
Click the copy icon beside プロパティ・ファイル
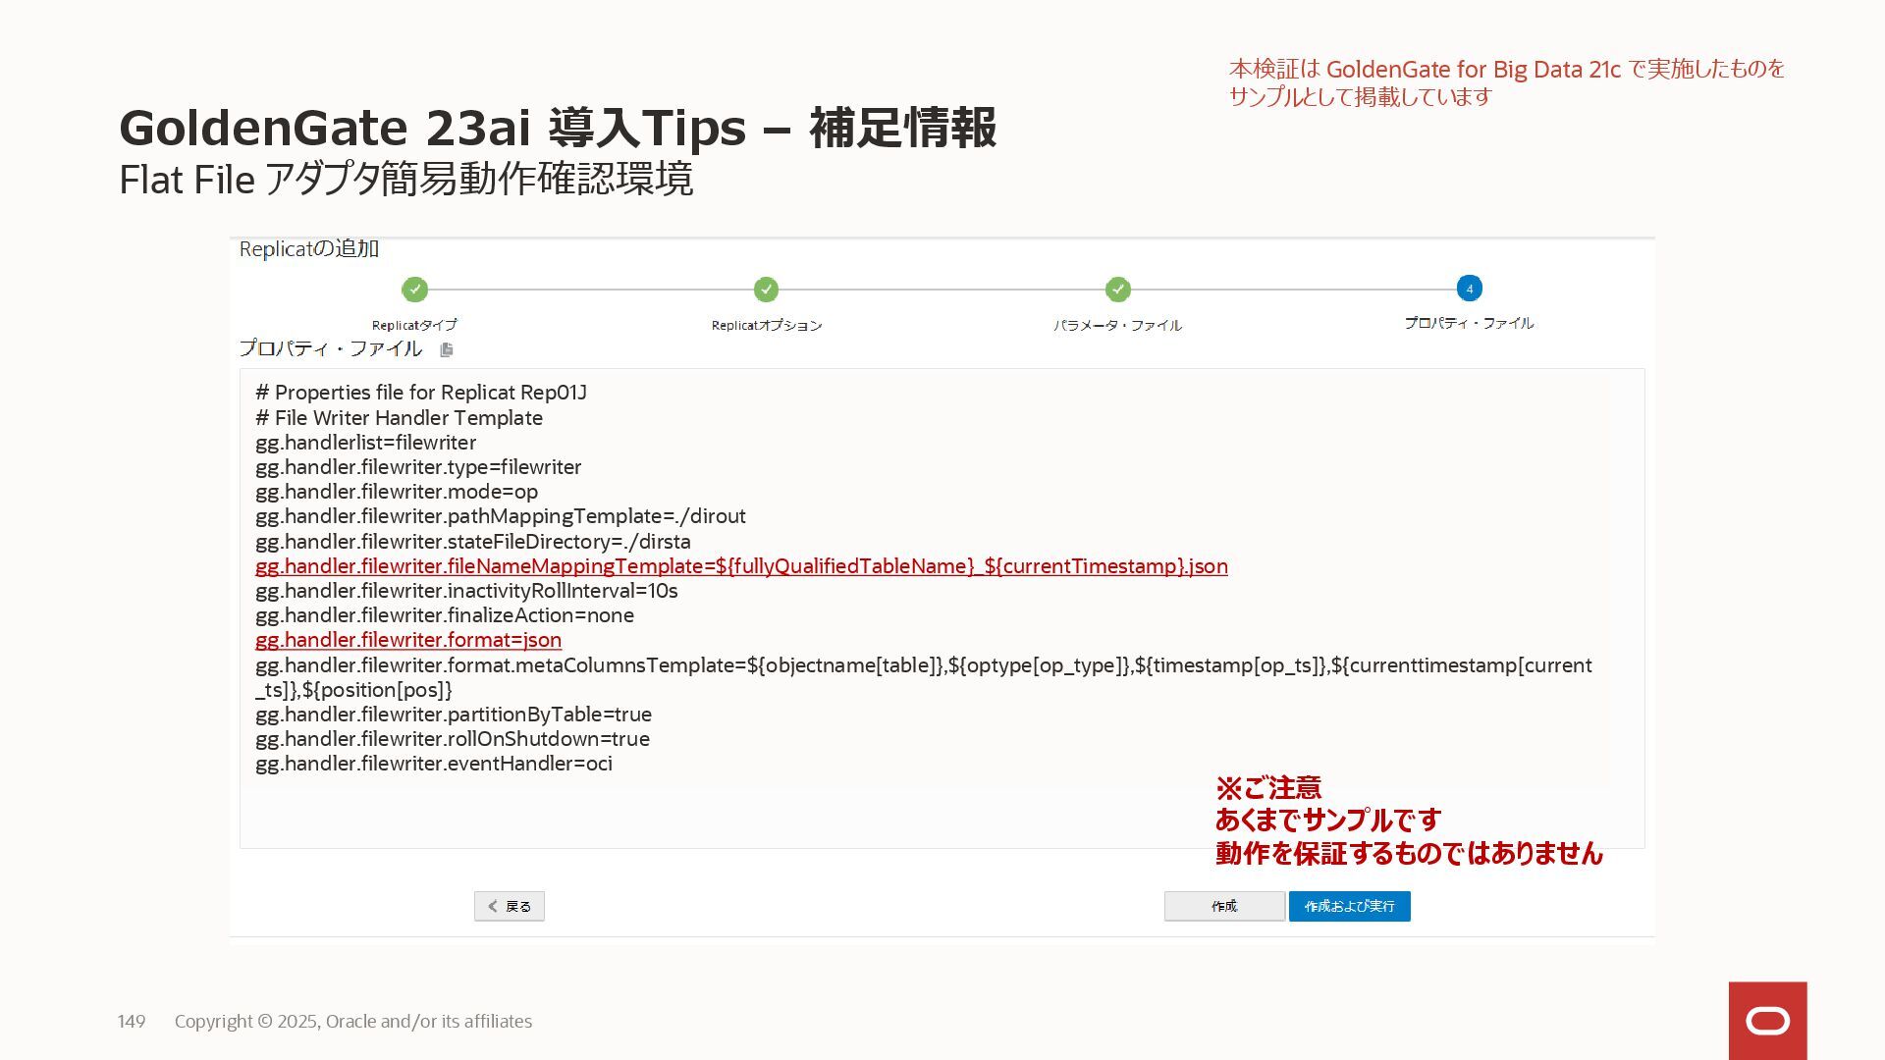click(x=447, y=350)
